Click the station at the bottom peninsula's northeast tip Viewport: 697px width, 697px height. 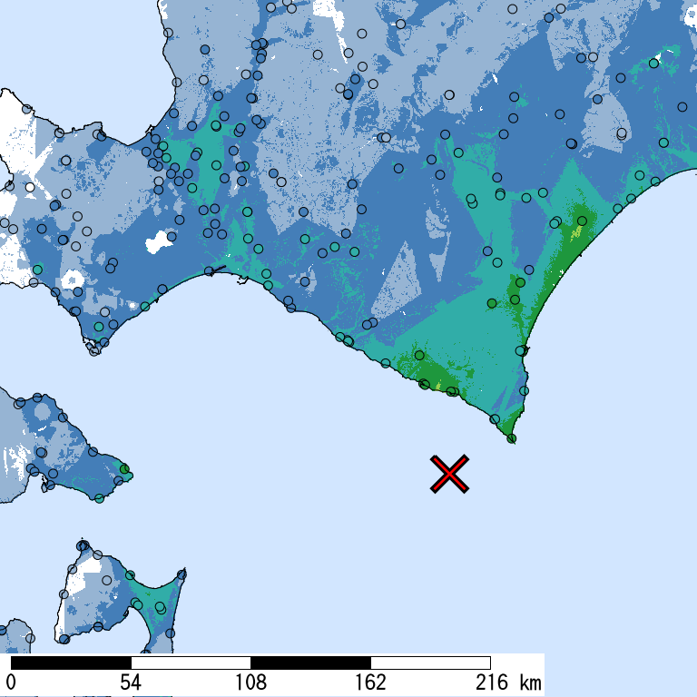[x=182, y=574]
